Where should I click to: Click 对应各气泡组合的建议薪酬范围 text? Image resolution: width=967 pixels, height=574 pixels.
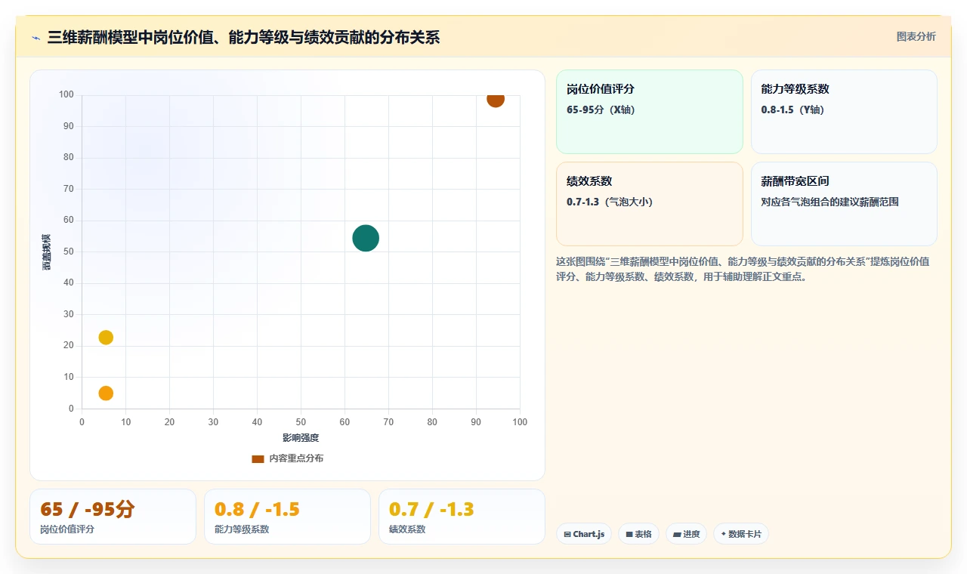830,202
